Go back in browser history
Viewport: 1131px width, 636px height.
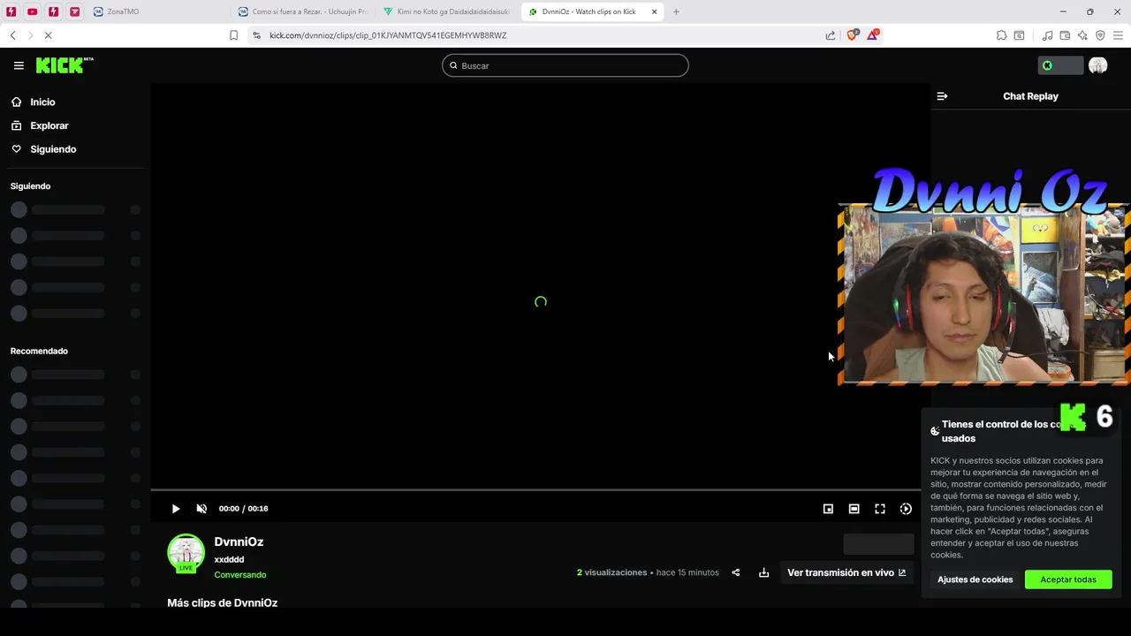13,35
